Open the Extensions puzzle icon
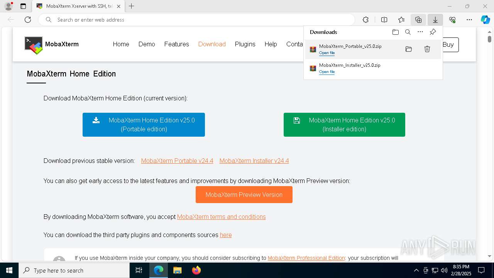 [x=365, y=20]
